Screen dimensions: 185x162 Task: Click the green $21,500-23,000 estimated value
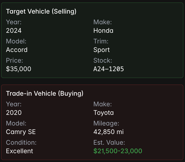point(118,151)
